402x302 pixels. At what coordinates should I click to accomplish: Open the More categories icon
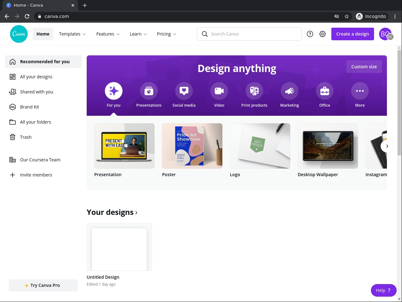click(360, 91)
